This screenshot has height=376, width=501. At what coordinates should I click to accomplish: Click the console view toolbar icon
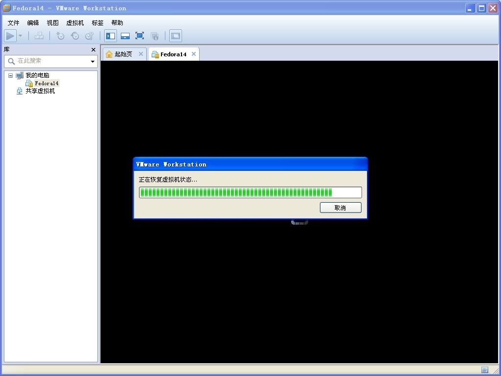click(176, 36)
